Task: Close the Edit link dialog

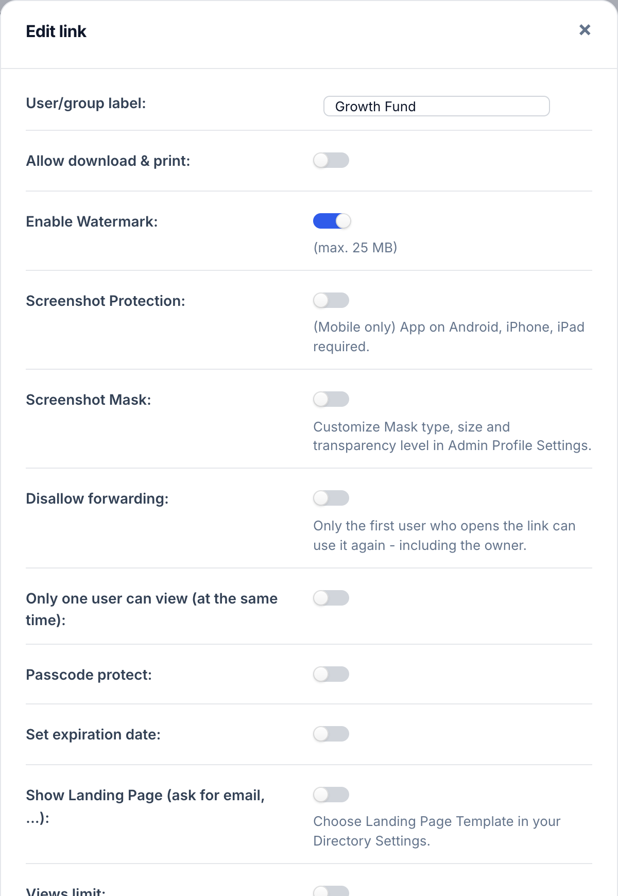Action: pos(585,30)
